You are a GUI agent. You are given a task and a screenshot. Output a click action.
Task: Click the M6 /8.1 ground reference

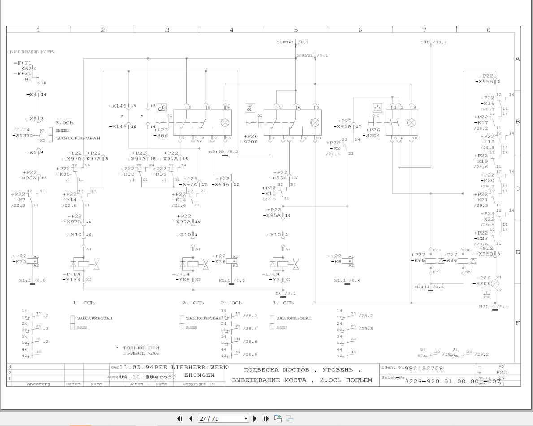pyautogui.click(x=285, y=293)
